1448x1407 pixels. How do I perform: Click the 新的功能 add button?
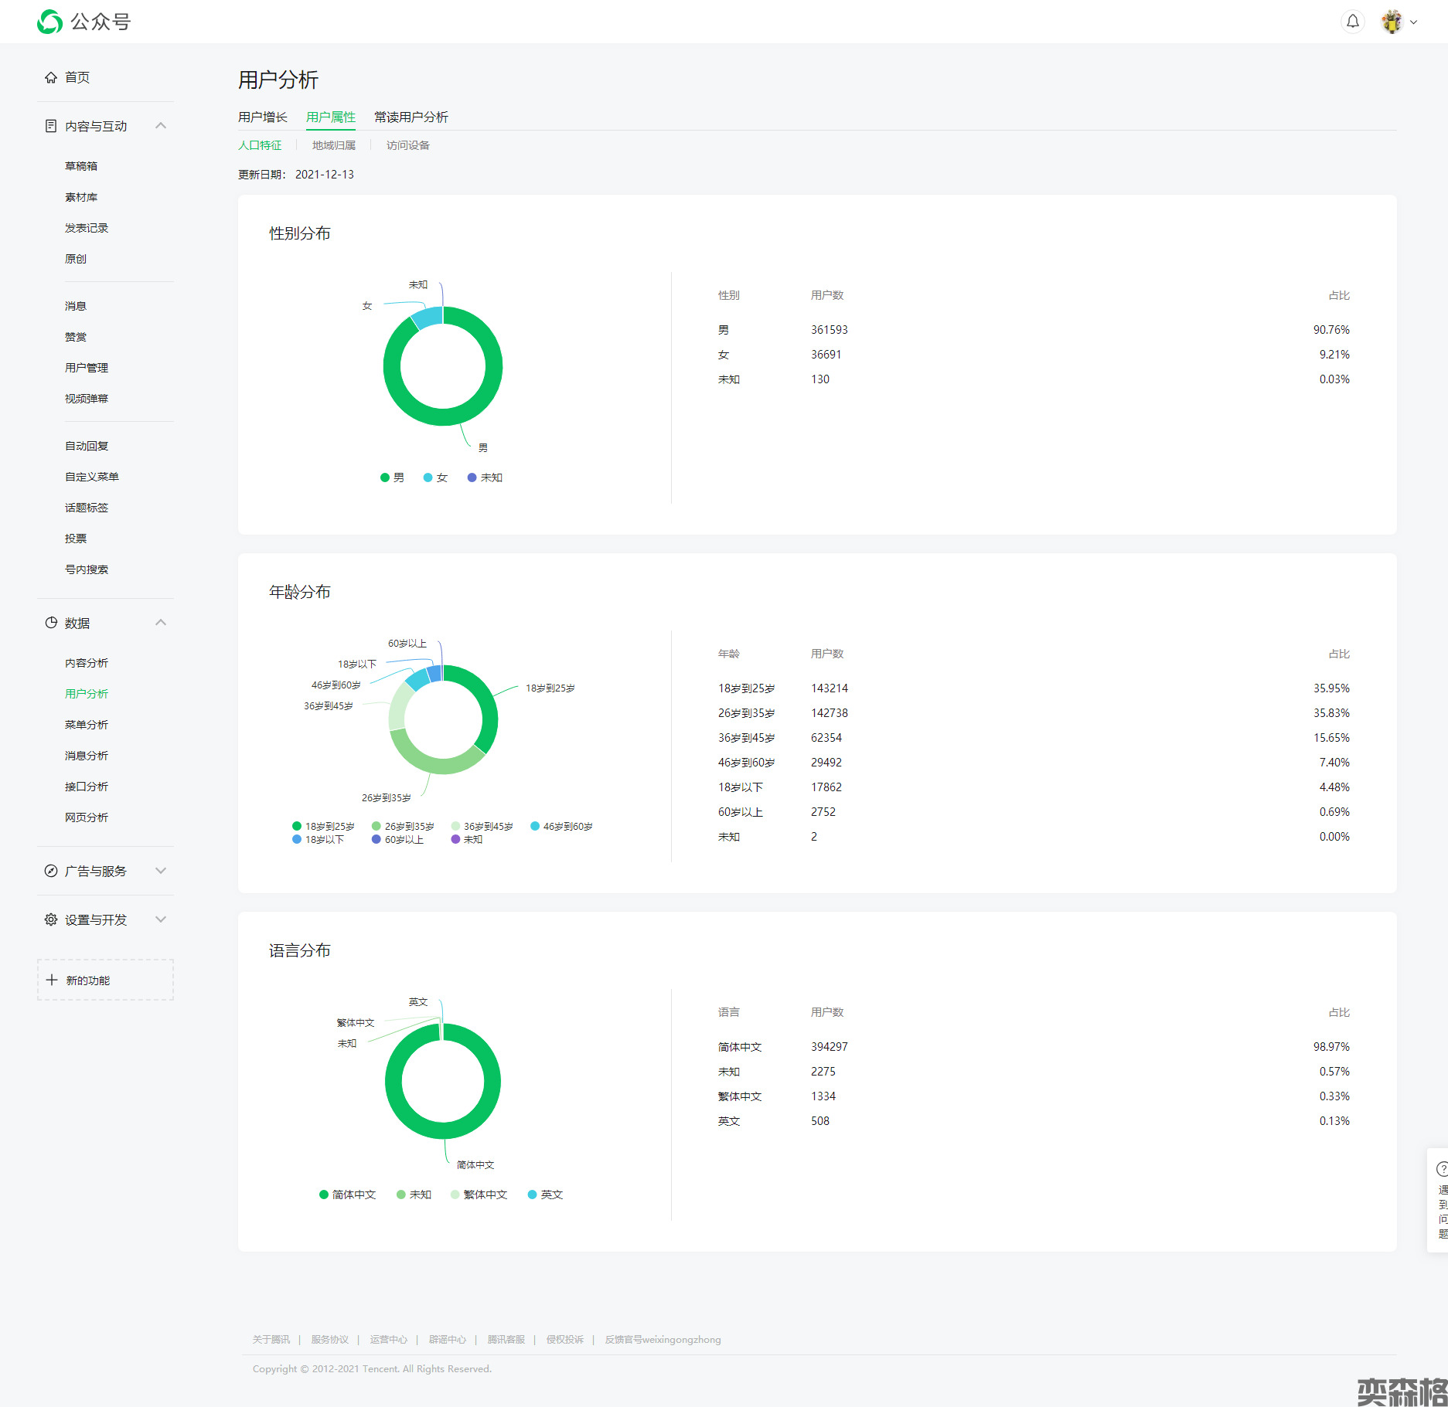pyautogui.click(x=105, y=980)
